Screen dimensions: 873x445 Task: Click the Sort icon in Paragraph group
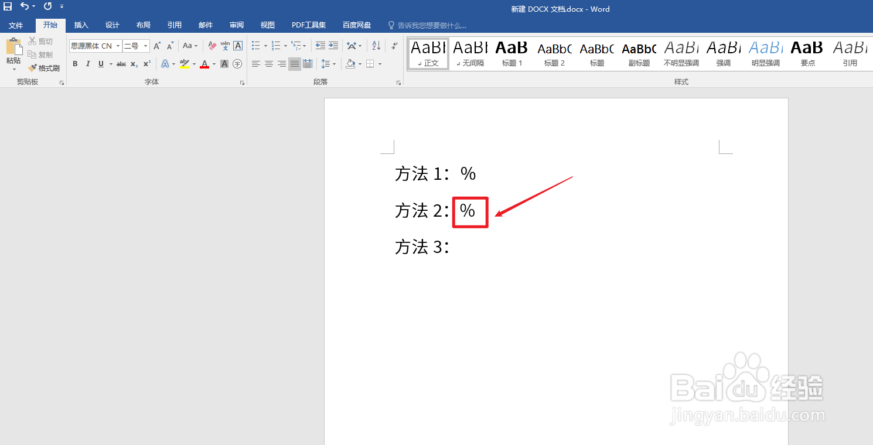375,45
